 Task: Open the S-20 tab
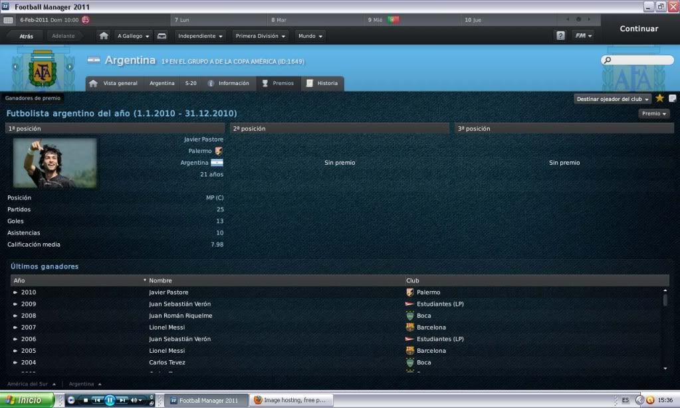coord(191,83)
